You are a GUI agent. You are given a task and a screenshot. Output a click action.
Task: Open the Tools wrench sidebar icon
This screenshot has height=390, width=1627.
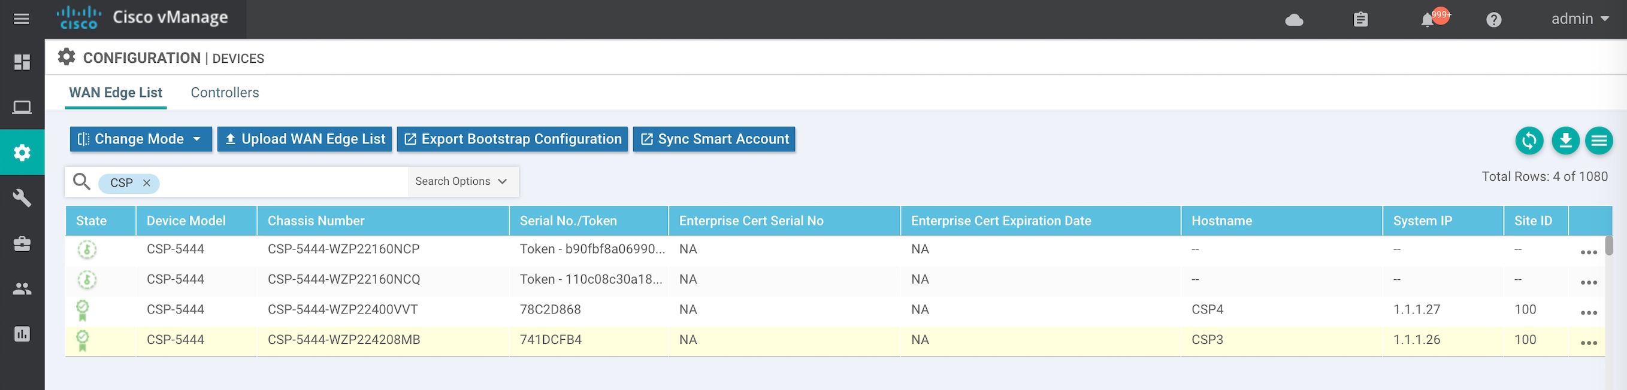point(22,198)
